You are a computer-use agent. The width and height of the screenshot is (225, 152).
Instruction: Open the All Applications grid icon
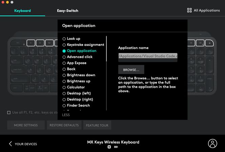tap(189, 10)
